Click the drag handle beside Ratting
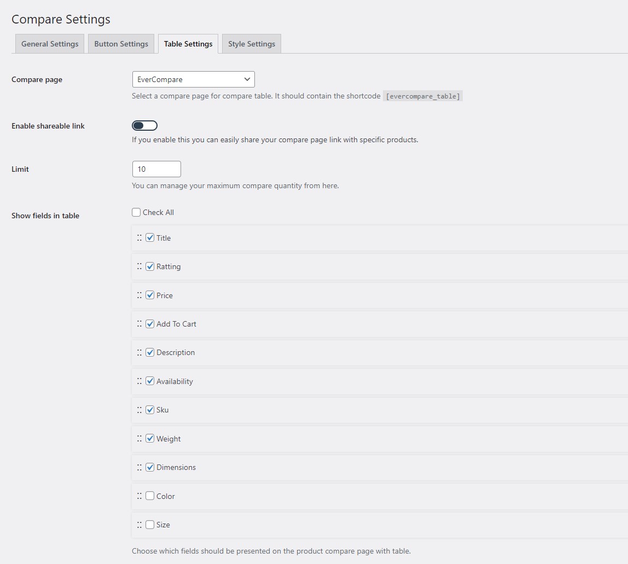This screenshot has height=564, width=628. pos(139,266)
